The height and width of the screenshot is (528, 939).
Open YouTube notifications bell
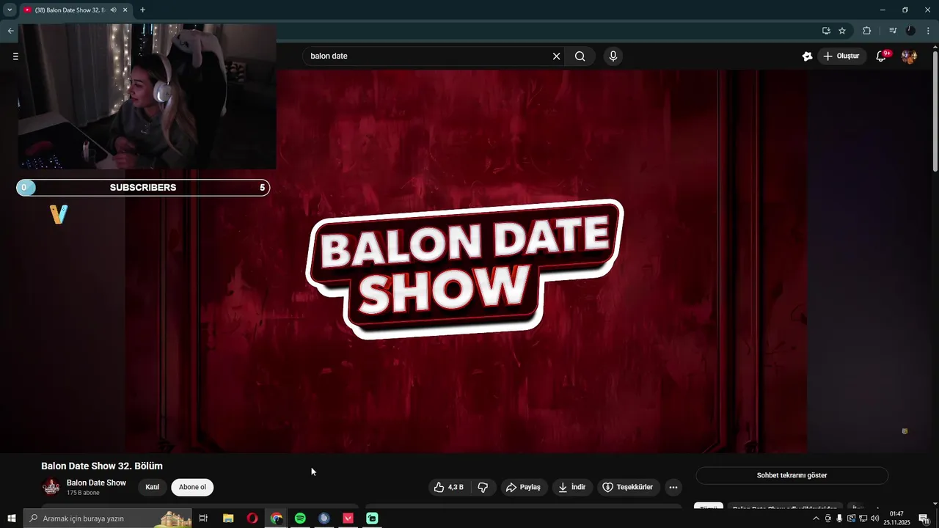coord(882,56)
